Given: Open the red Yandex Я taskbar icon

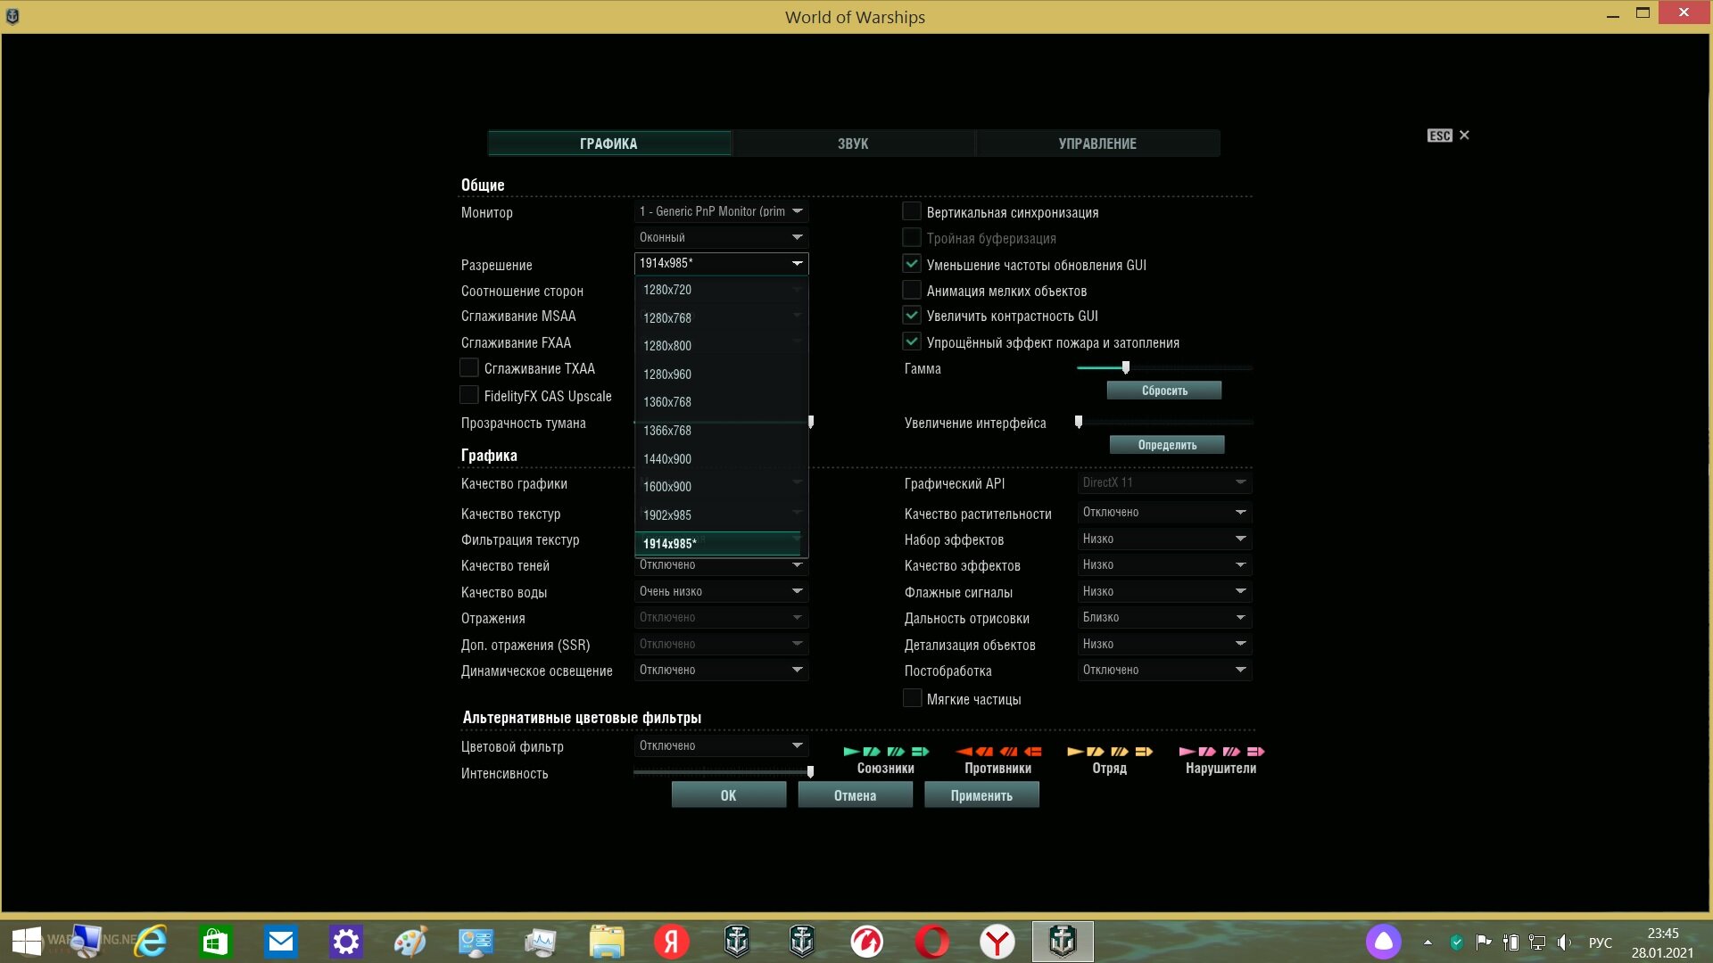Looking at the screenshot, I should (x=672, y=942).
